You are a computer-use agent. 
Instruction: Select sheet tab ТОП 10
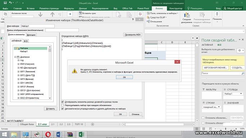point(79,124)
